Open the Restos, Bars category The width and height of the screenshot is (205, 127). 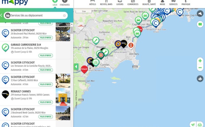106,3
